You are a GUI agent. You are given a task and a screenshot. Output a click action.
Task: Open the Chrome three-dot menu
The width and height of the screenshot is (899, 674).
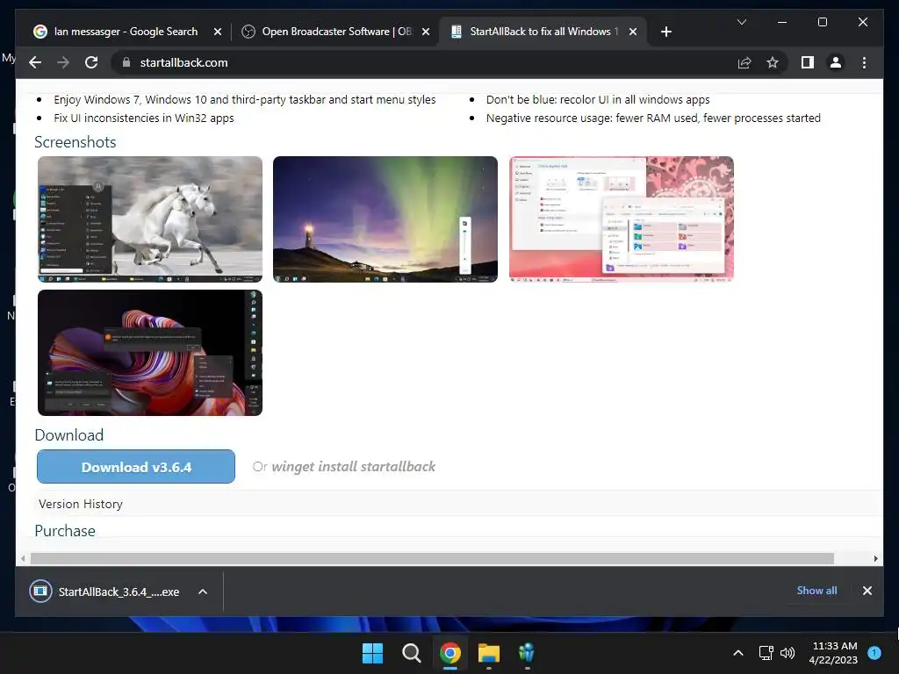(864, 62)
